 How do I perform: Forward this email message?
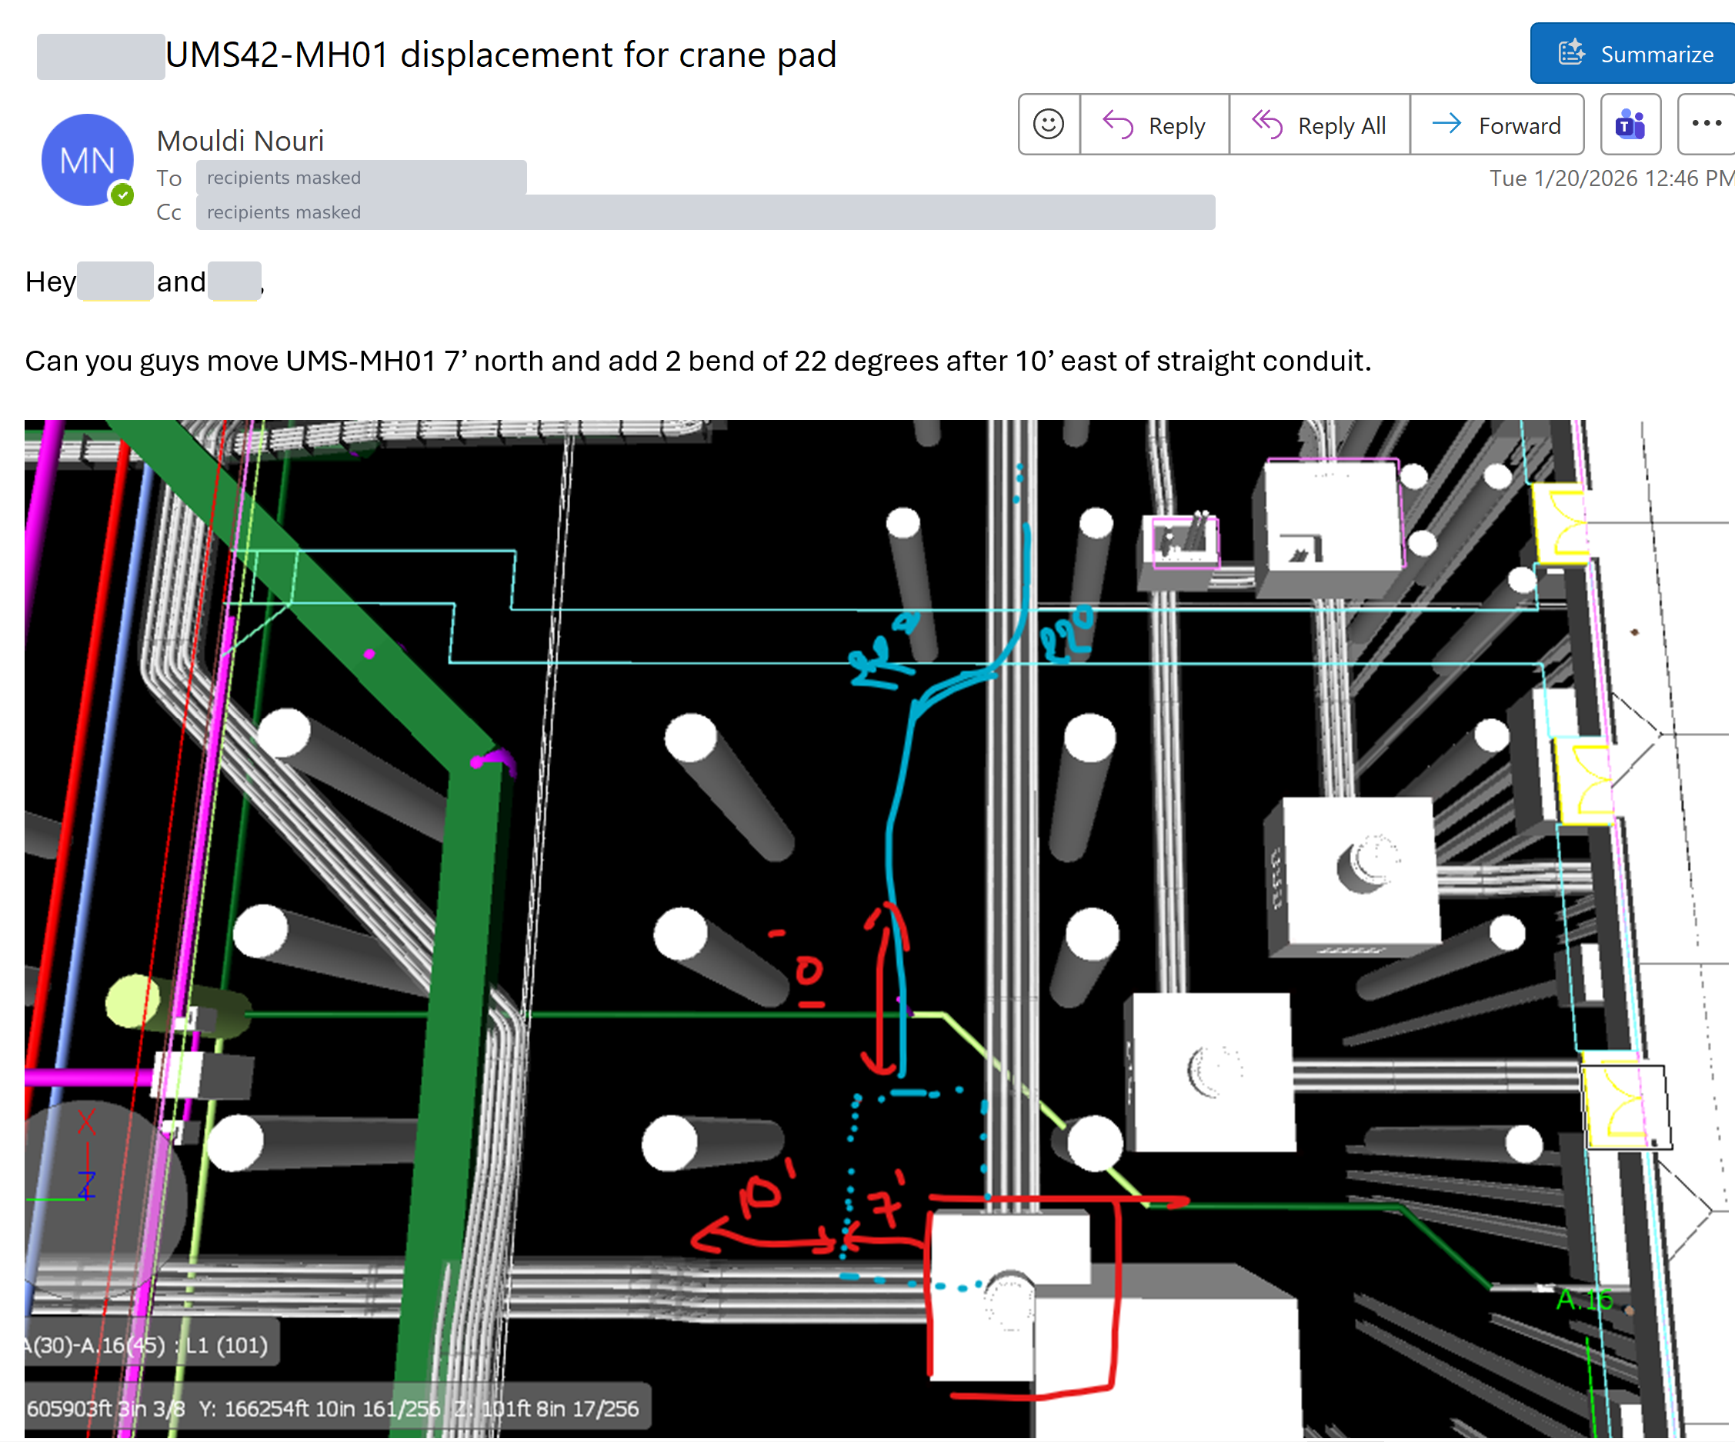[1496, 125]
